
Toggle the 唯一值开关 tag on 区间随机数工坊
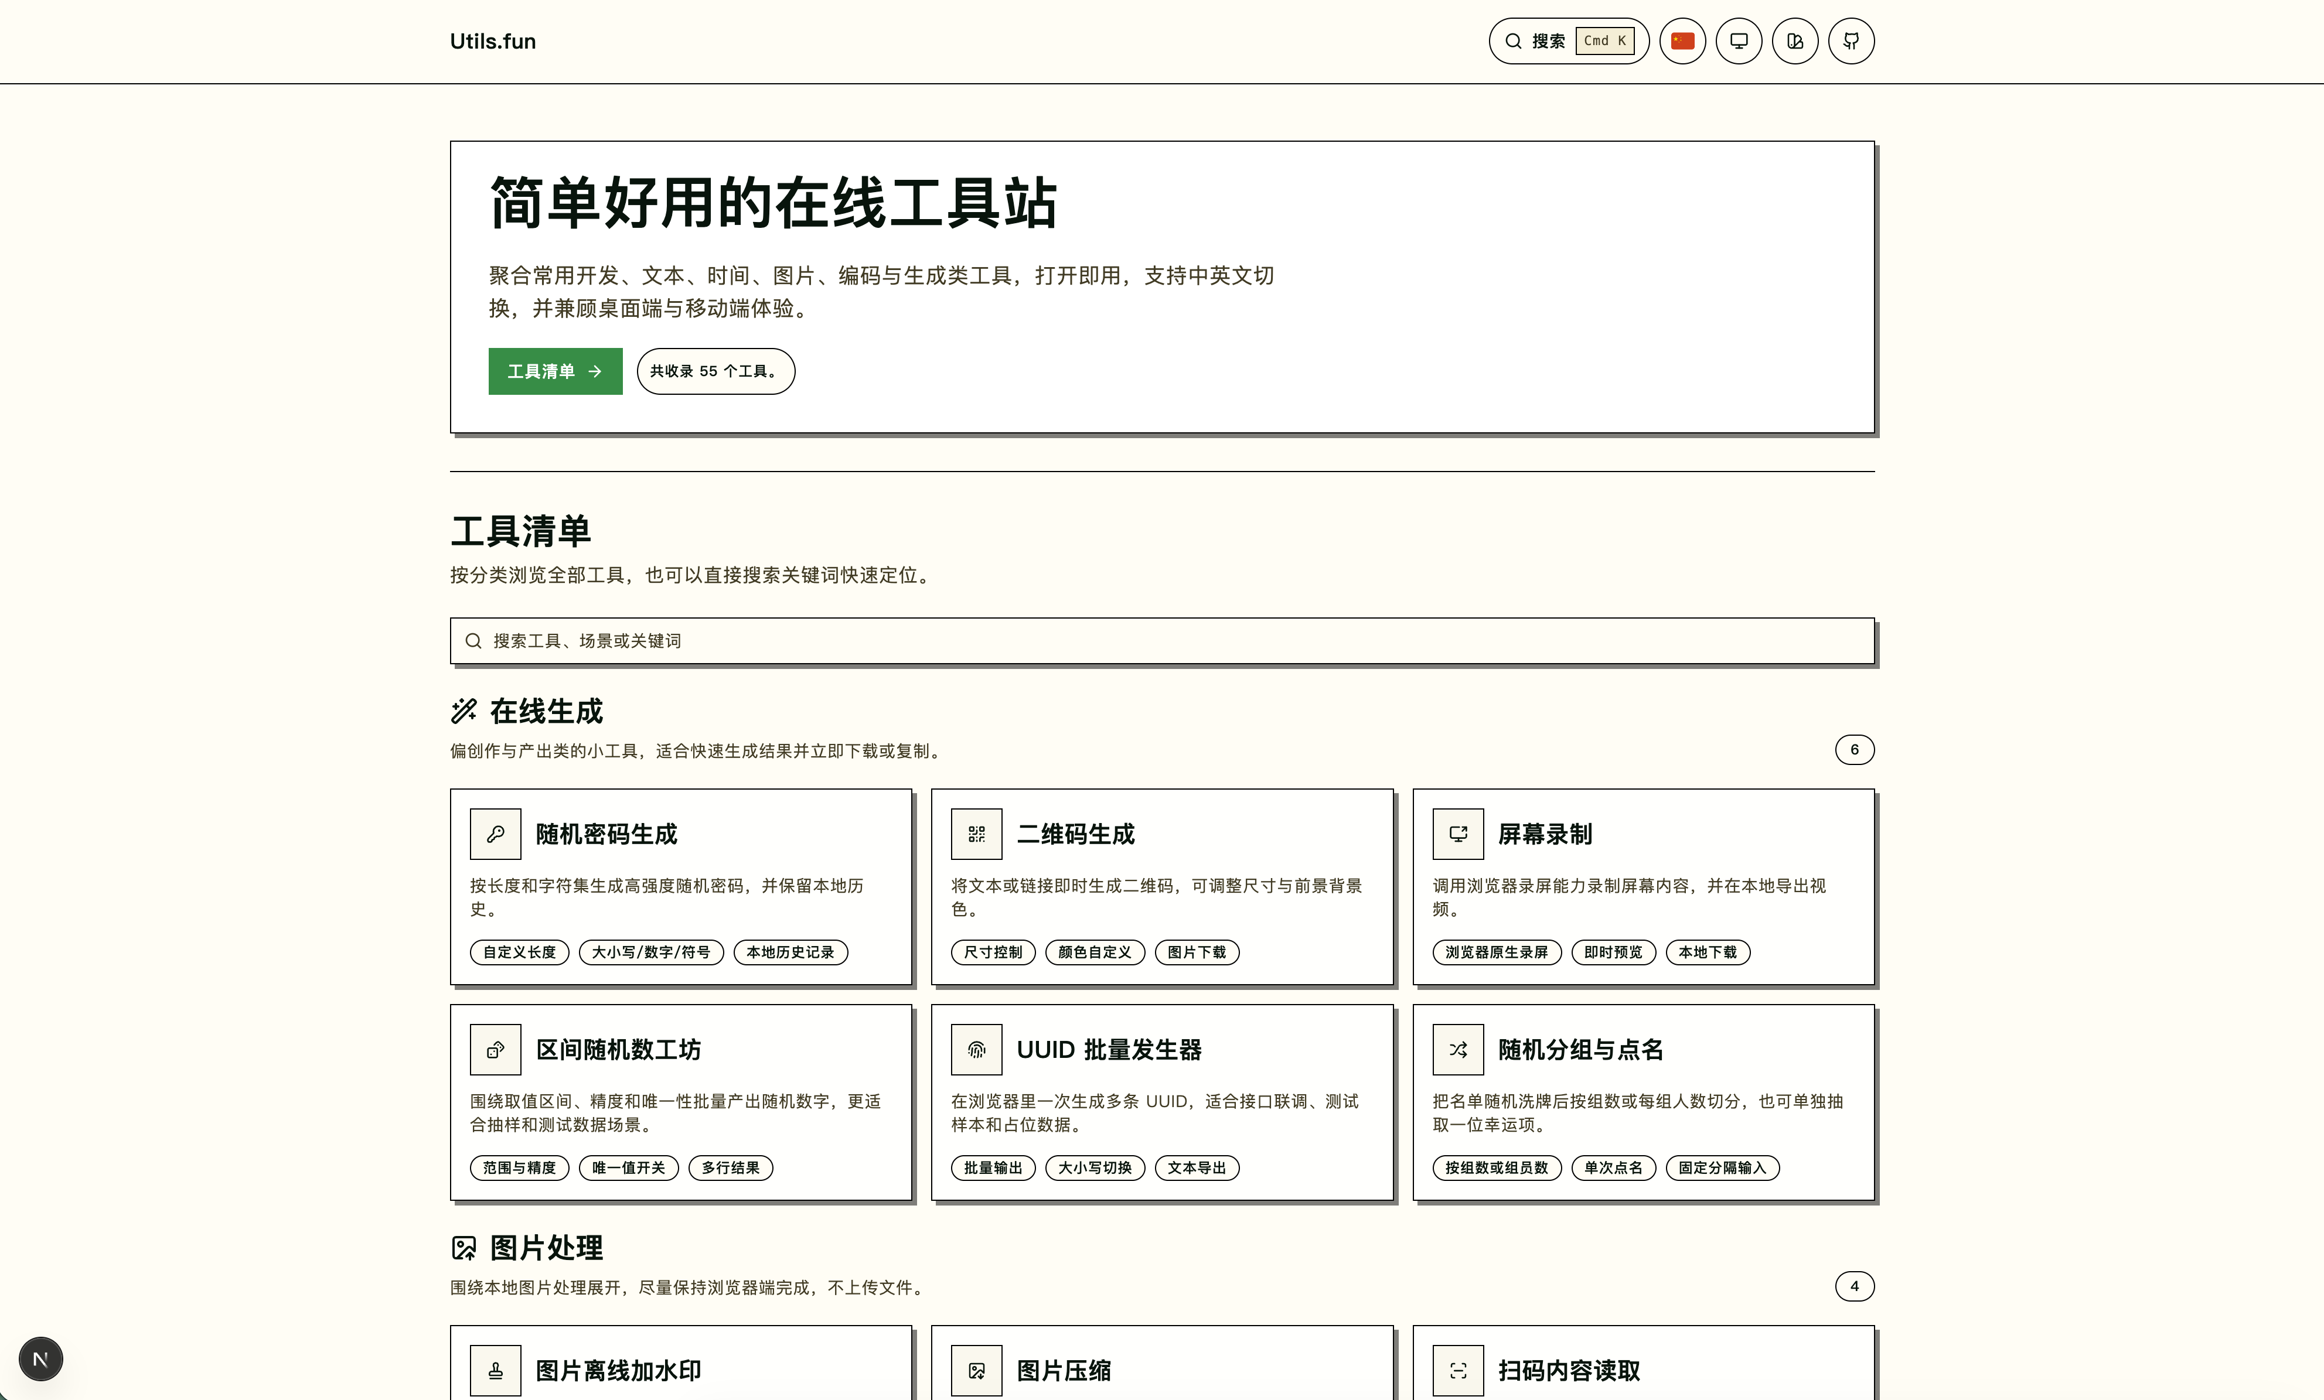[628, 1167]
